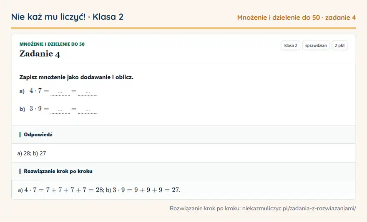Open 'Mnożenie i dzielenie do 50 · zadanie 4' header link

click(297, 17)
